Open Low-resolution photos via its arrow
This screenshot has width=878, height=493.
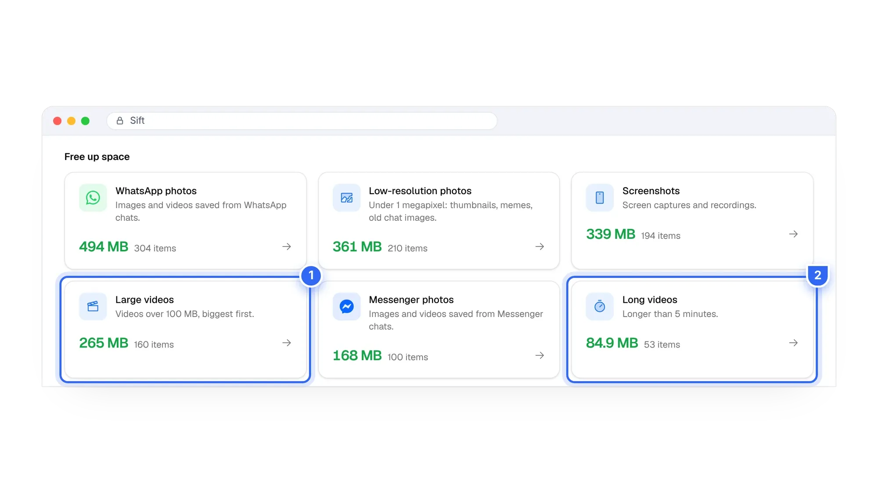pyautogui.click(x=540, y=247)
